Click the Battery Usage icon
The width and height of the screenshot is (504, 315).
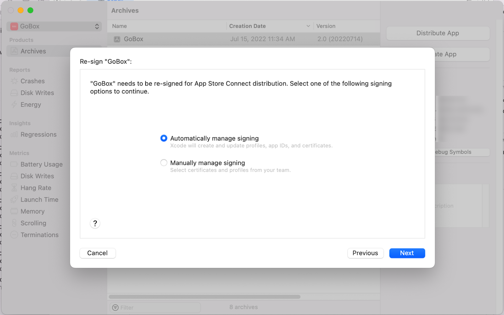[x=14, y=164]
